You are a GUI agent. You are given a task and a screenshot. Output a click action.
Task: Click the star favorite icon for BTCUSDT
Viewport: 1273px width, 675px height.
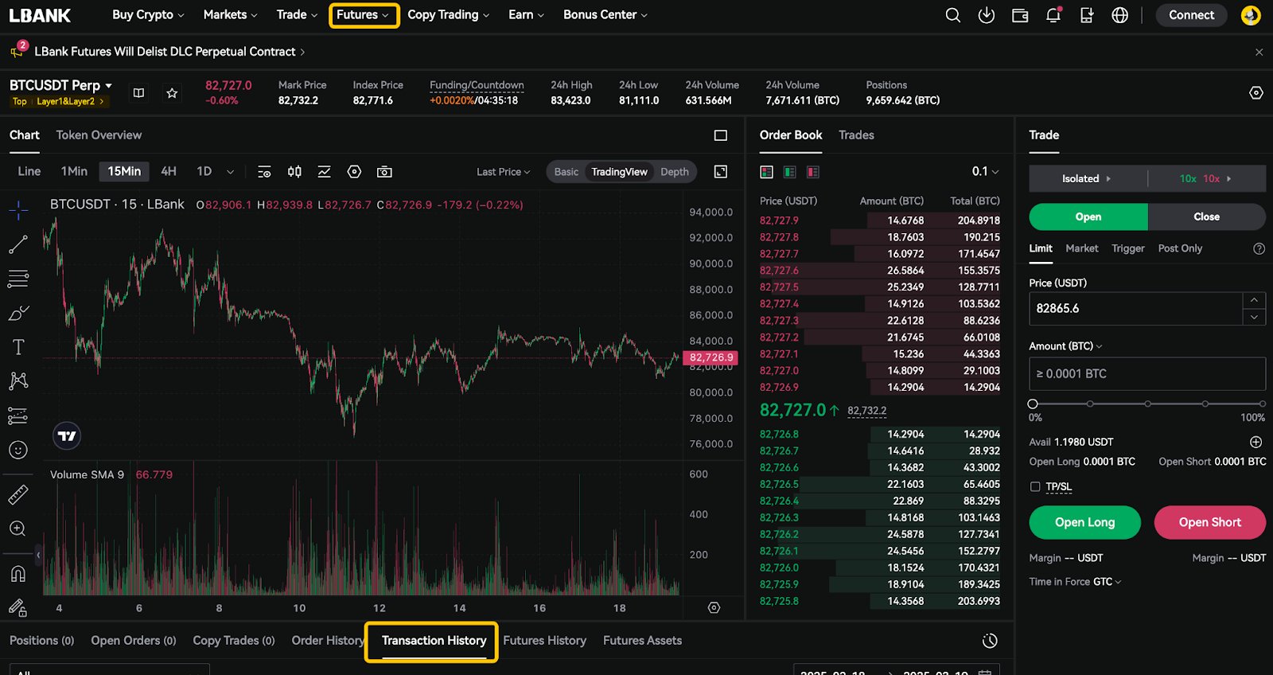pyautogui.click(x=172, y=93)
